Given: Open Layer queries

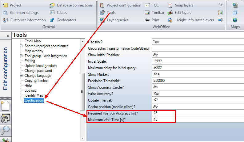Looking at the screenshot, I should 114,20.
